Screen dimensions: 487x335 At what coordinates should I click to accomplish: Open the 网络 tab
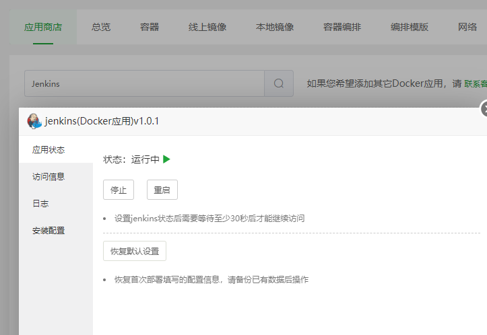pyautogui.click(x=467, y=27)
